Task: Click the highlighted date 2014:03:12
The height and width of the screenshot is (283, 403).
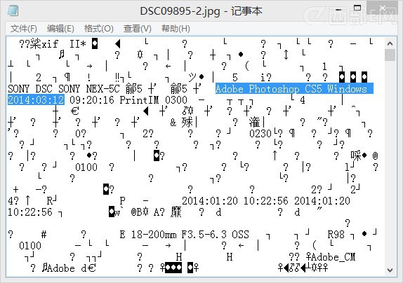Action: pyautogui.click(x=36, y=99)
